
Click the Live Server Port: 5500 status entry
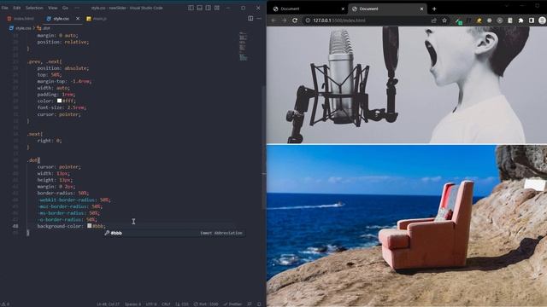pyautogui.click(x=206, y=304)
